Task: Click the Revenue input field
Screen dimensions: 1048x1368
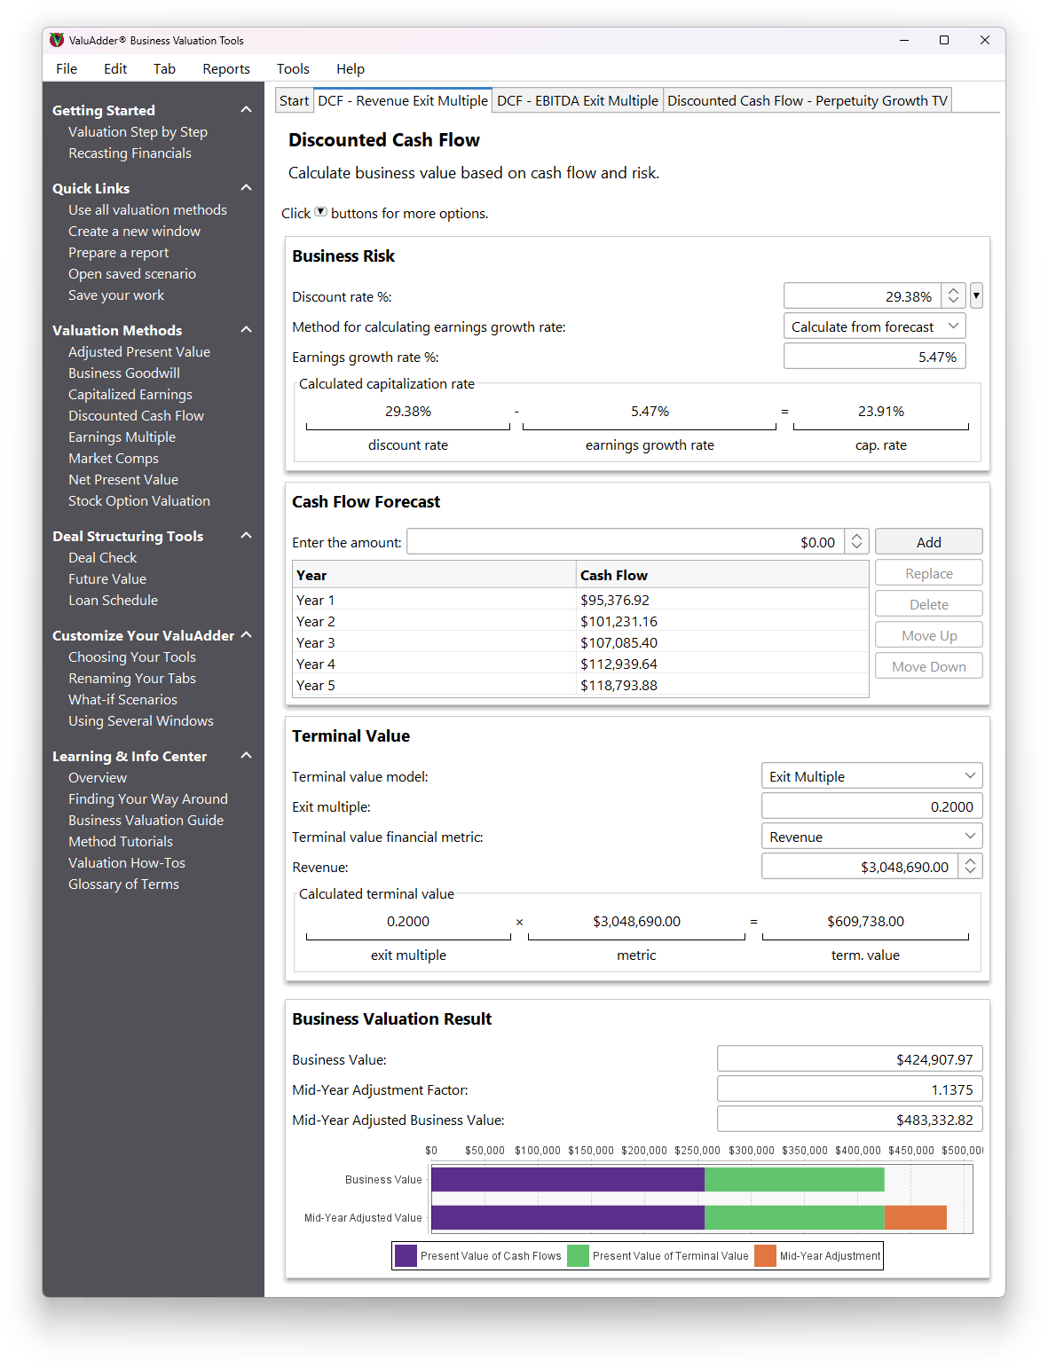Action: pyautogui.click(x=860, y=867)
